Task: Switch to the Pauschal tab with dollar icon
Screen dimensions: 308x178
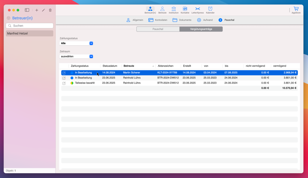Action: click(x=226, y=20)
